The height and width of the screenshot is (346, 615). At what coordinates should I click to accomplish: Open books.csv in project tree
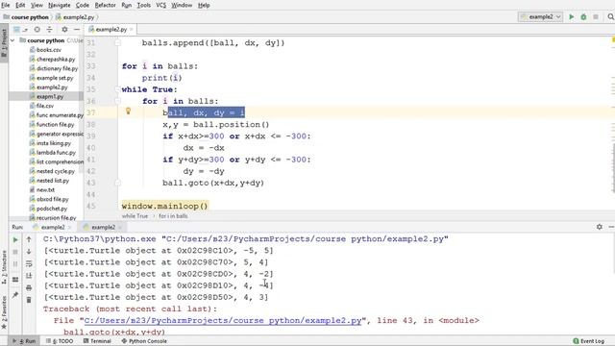[49, 50]
